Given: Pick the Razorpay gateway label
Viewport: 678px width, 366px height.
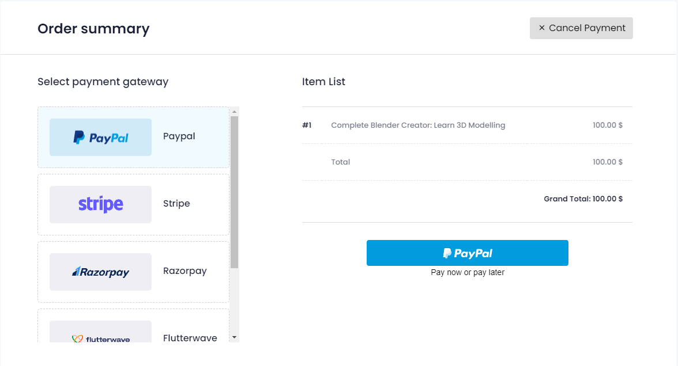Looking at the screenshot, I should 184,271.
